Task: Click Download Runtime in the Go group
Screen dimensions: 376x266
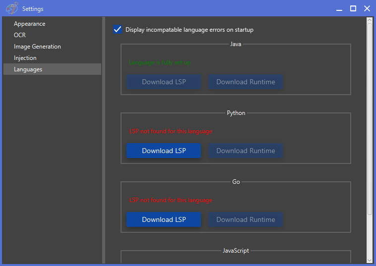Action: point(246,219)
